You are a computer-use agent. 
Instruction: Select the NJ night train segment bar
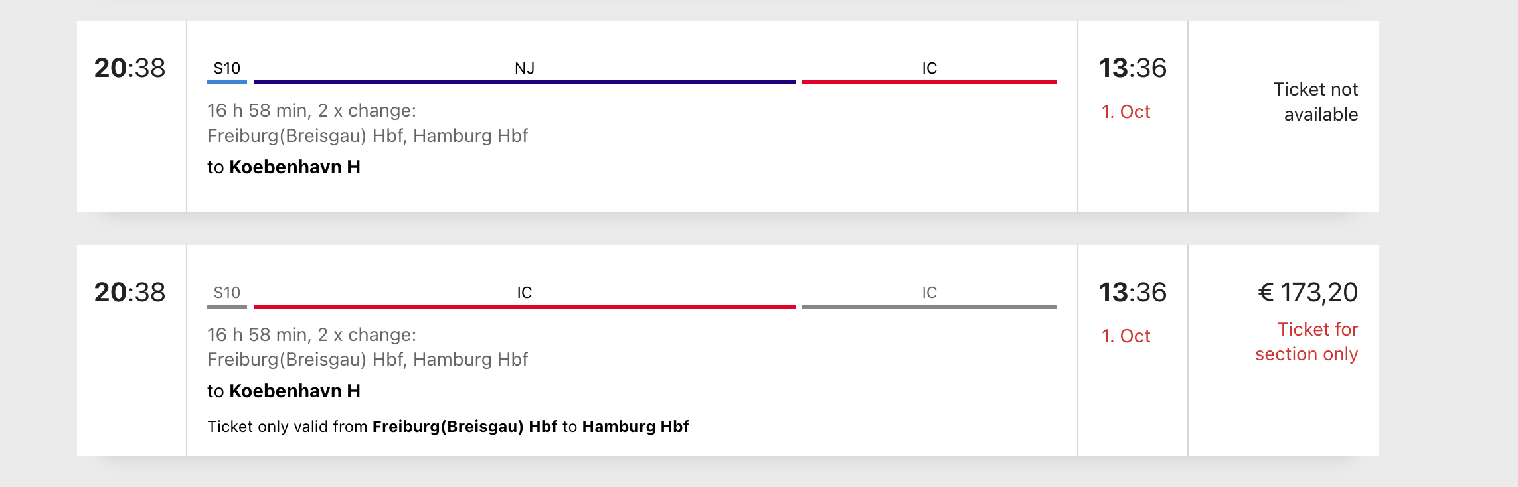point(525,72)
